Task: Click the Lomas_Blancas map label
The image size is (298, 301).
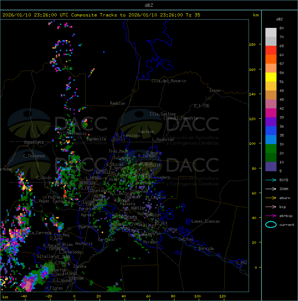Action: click(206, 221)
